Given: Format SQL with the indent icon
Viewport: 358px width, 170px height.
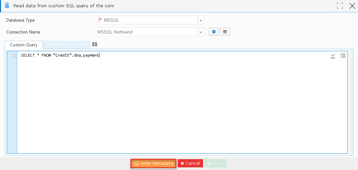Looking at the screenshot, I should (343, 56).
